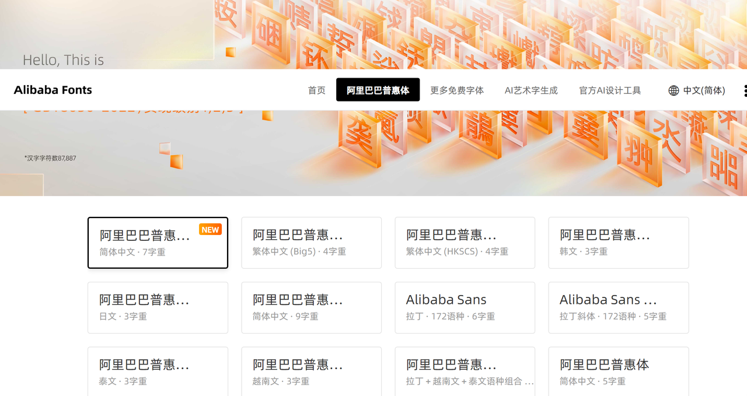747x396 pixels.
Task: Select the 繁体中文 (Big5) font card
Action: point(311,243)
